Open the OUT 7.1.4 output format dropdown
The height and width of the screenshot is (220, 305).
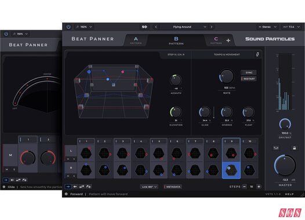(291, 27)
